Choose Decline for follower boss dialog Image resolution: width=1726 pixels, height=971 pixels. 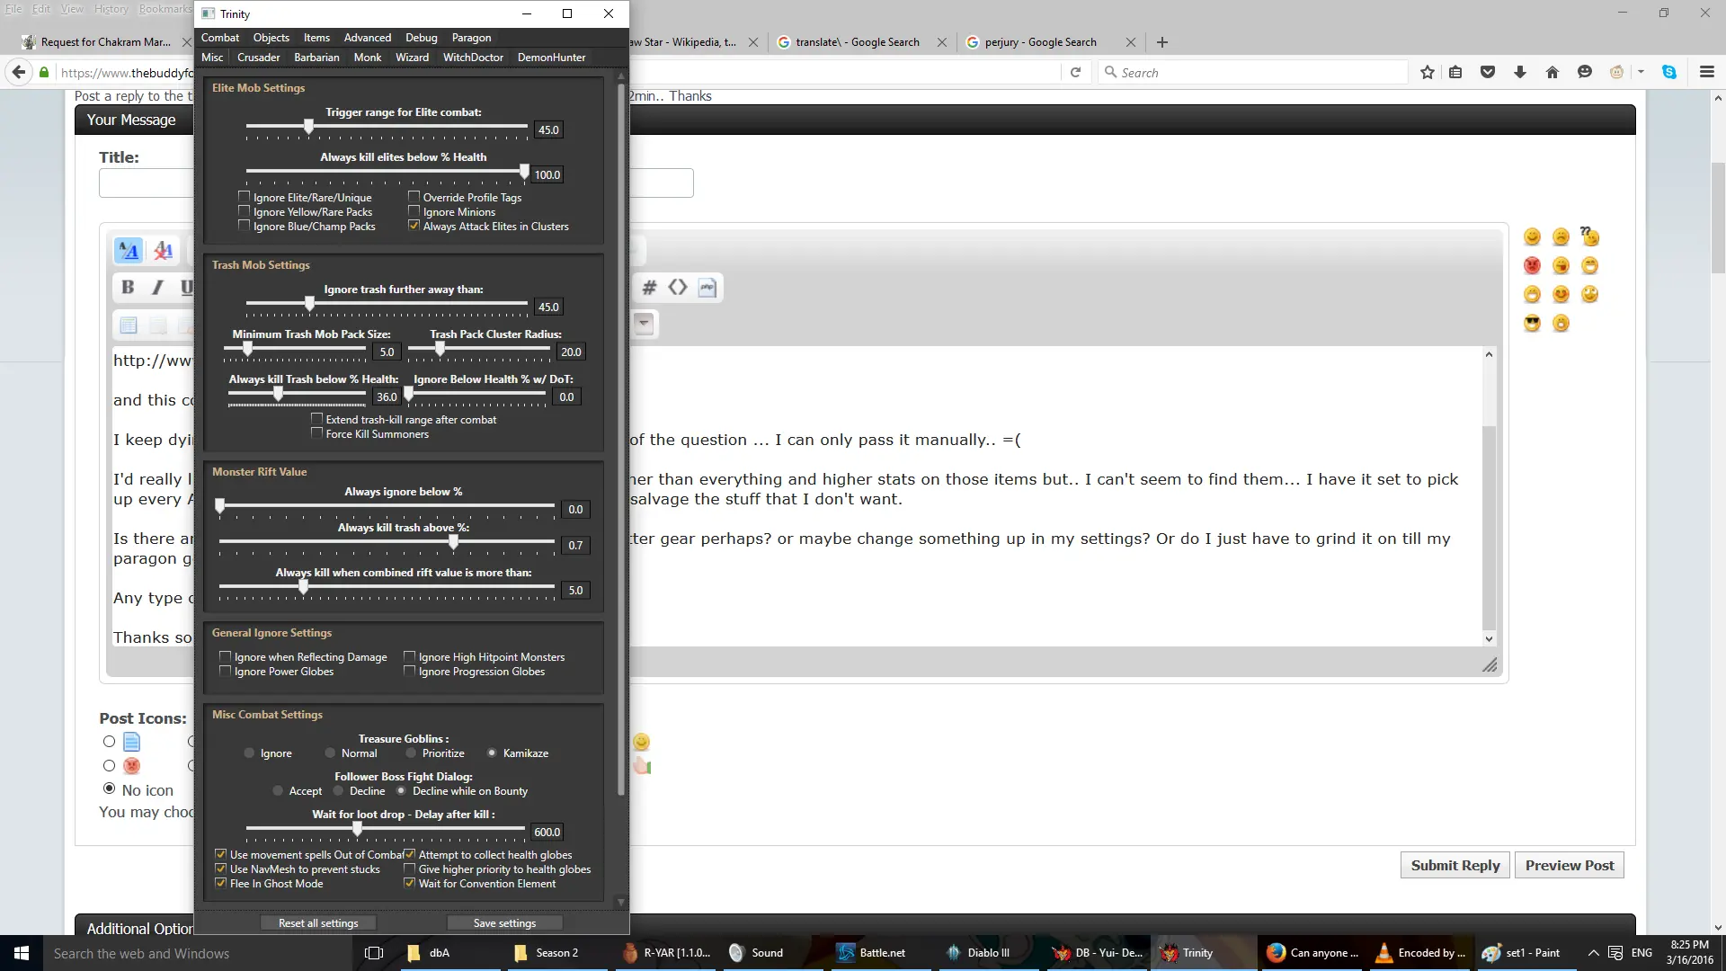coord(338,791)
